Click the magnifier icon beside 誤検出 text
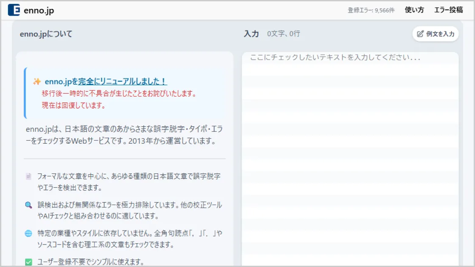 click(28, 205)
